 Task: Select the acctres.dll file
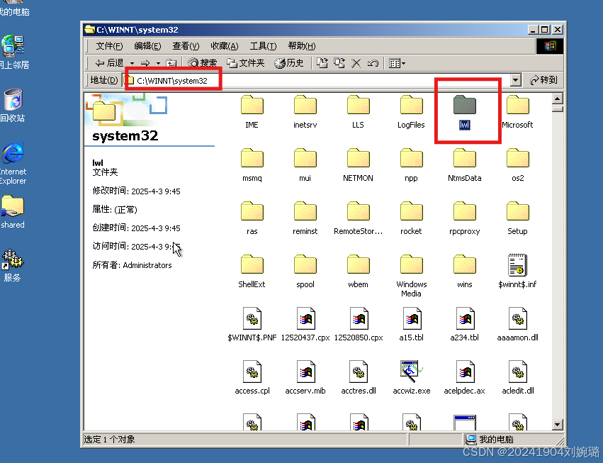click(x=359, y=377)
